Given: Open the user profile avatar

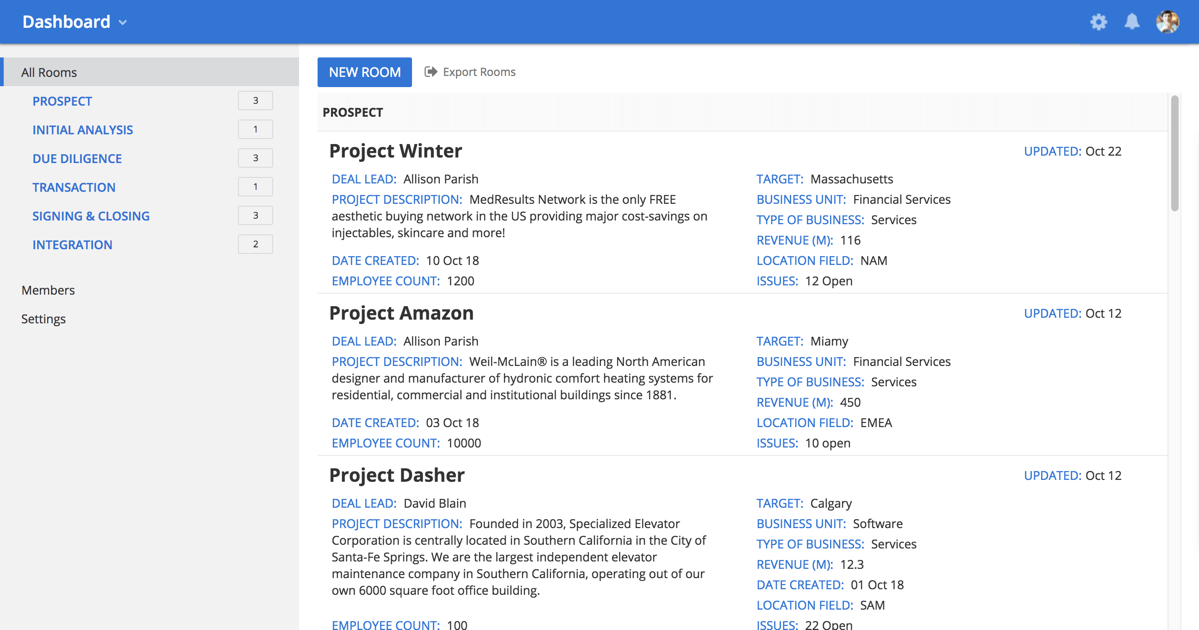Looking at the screenshot, I should (x=1167, y=22).
